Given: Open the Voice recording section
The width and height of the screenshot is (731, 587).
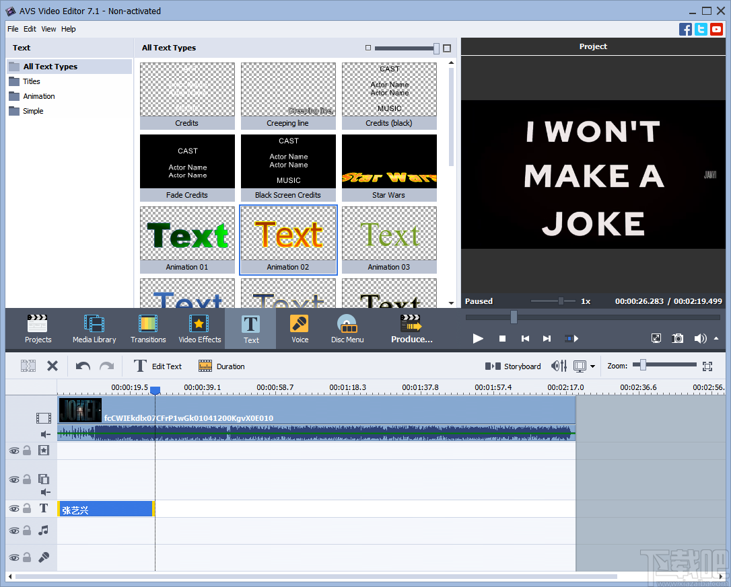Looking at the screenshot, I should coord(300,329).
